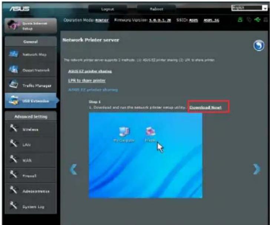The height and width of the screenshot is (225, 270).
Task: Go to next step with right arrow
Action: [x=257, y=169]
